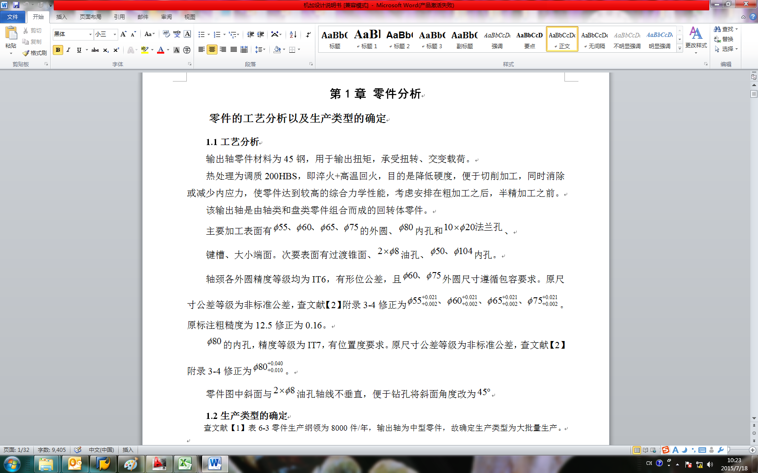The image size is (758, 473).
Task: Switch to the Insert tab
Action: pyautogui.click(x=61, y=17)
